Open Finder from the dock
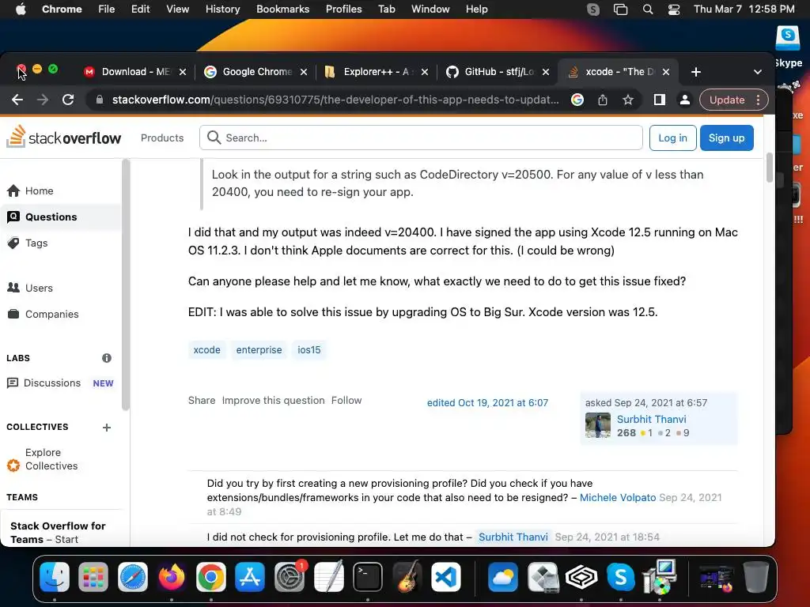Viewport: 810px width, 607px height. pyautogui.click(x=55, y=576)
